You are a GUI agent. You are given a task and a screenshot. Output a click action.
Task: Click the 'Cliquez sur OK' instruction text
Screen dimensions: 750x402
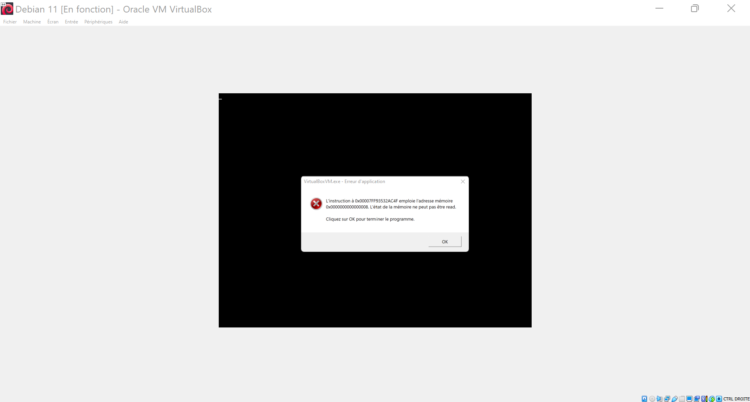click(370, 219)
